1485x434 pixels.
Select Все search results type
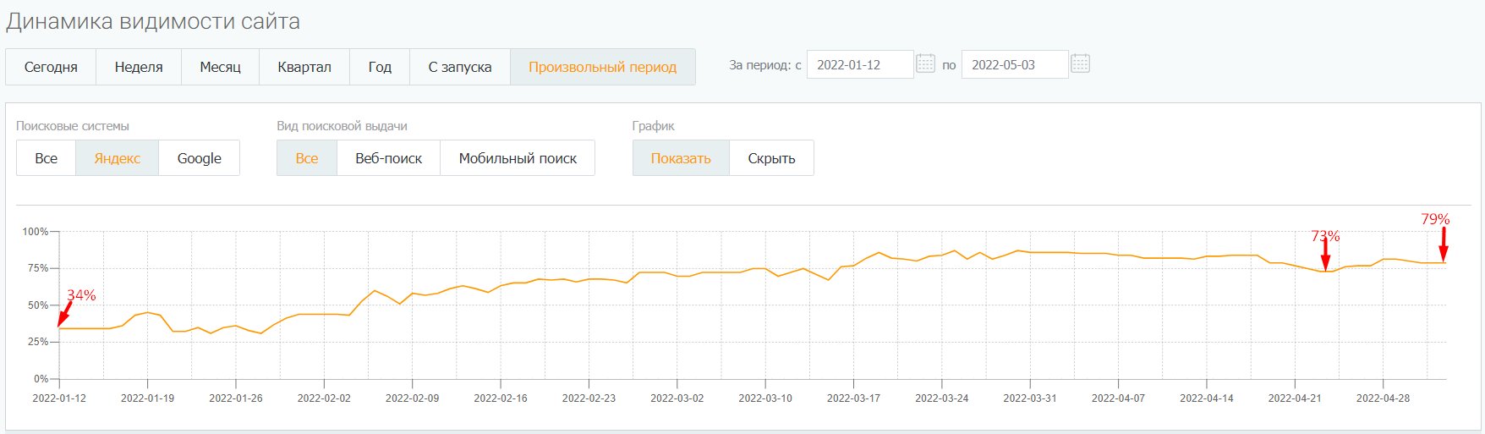[x=307, y=158]
